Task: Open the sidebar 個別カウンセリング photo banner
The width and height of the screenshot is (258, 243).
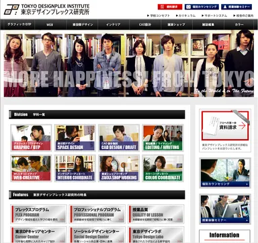Action: 225,173
